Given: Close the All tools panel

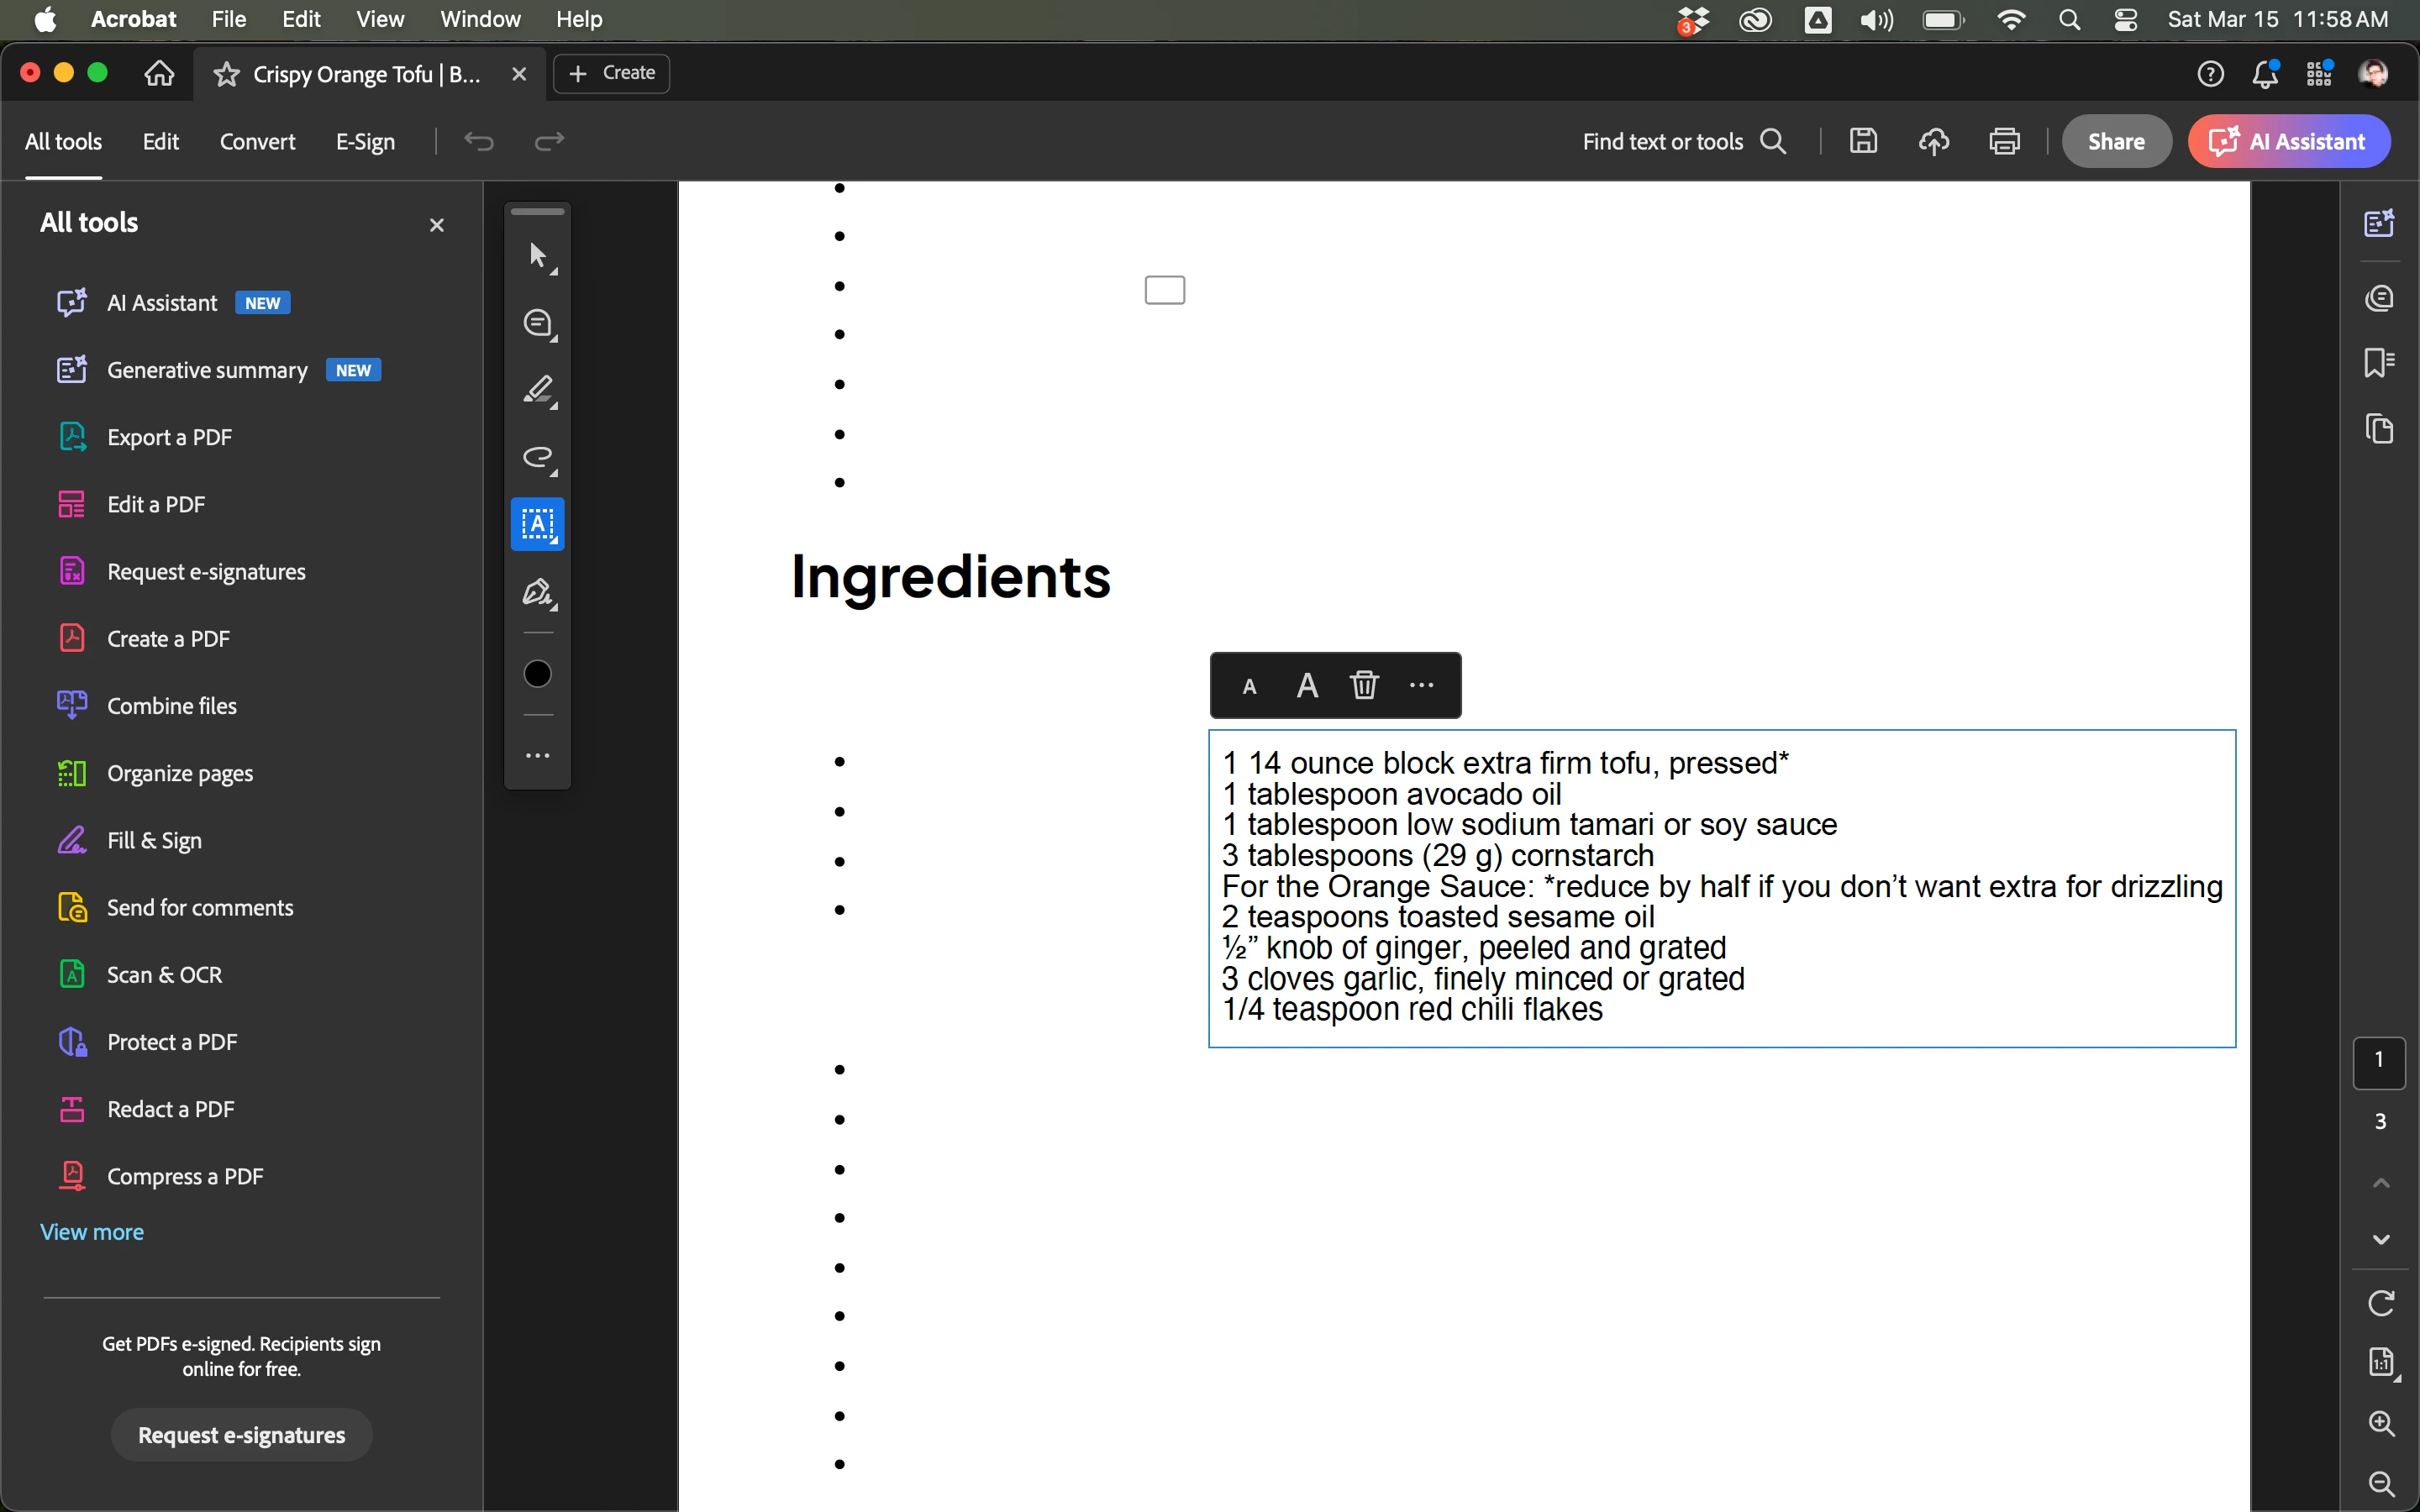Looking at the screenshot, I should pos(436,225).
